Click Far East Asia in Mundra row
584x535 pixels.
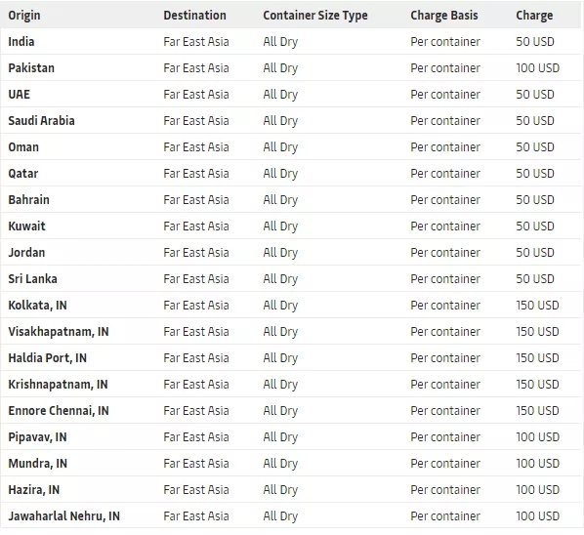point(196,464)
